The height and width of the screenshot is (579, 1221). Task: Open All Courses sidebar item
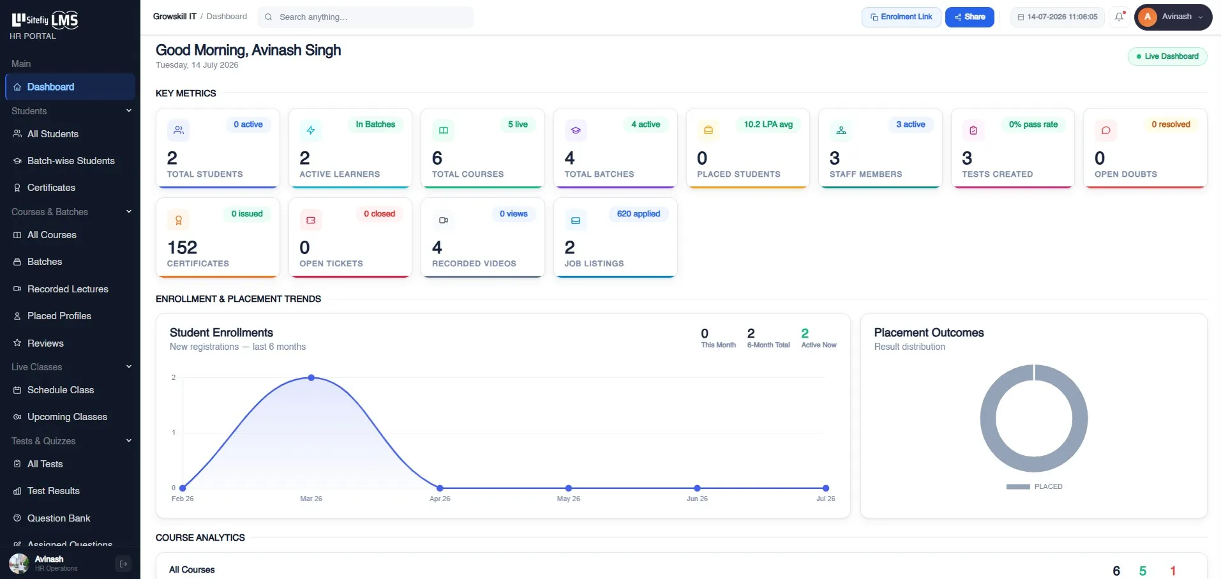point(70,235)
